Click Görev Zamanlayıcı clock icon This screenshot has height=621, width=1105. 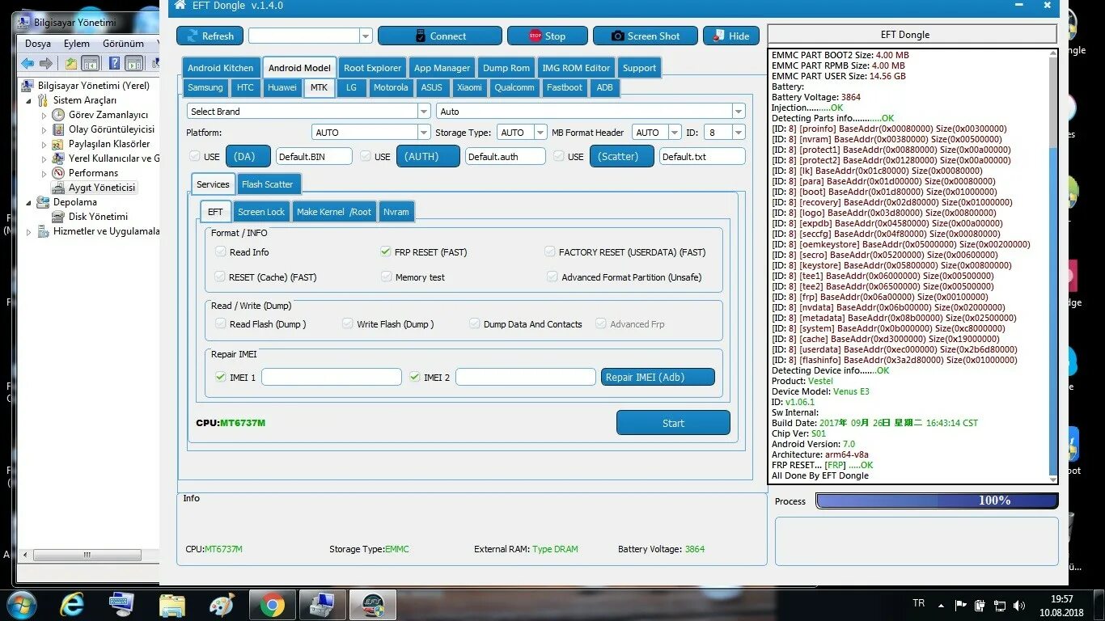pyautogui.click(x=58, y=115)
